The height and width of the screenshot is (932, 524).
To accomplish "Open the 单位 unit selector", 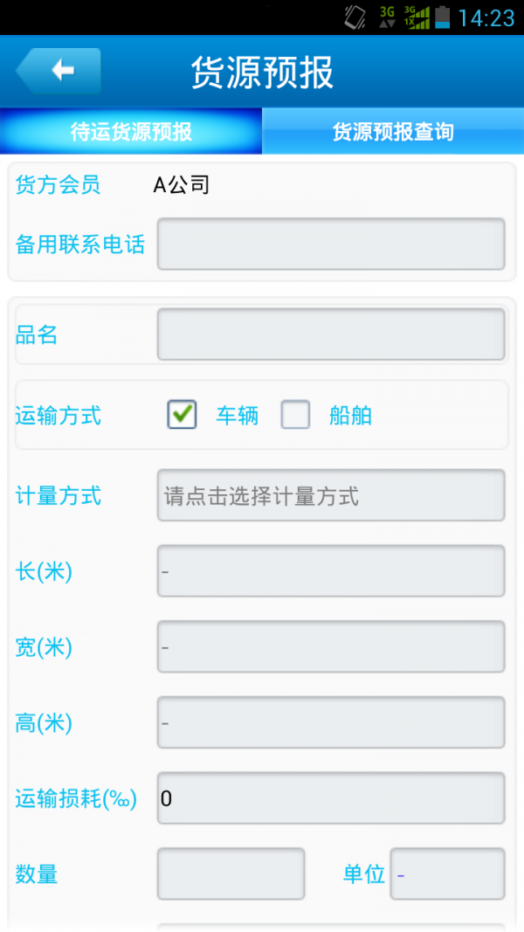I will (x=447, y=873).
